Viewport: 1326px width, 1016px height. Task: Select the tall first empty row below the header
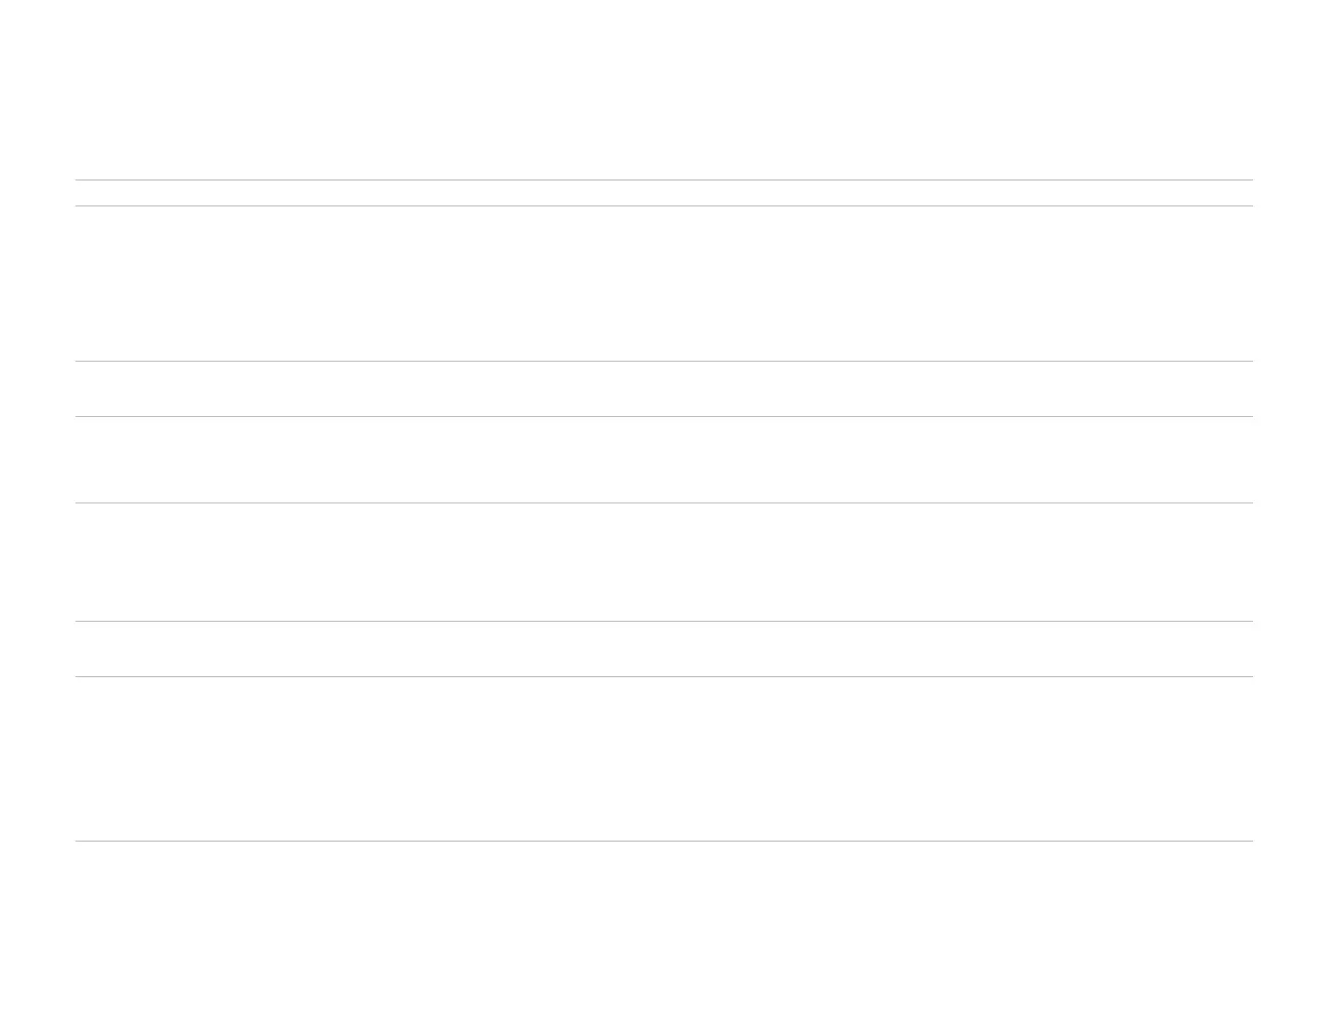(663, 284)
